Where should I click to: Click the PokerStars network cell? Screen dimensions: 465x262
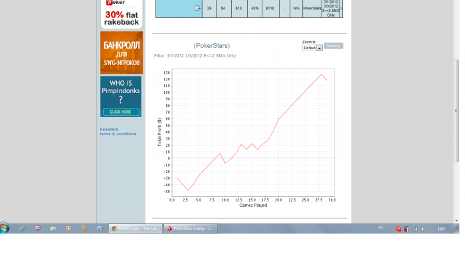[x=312, y=8]
